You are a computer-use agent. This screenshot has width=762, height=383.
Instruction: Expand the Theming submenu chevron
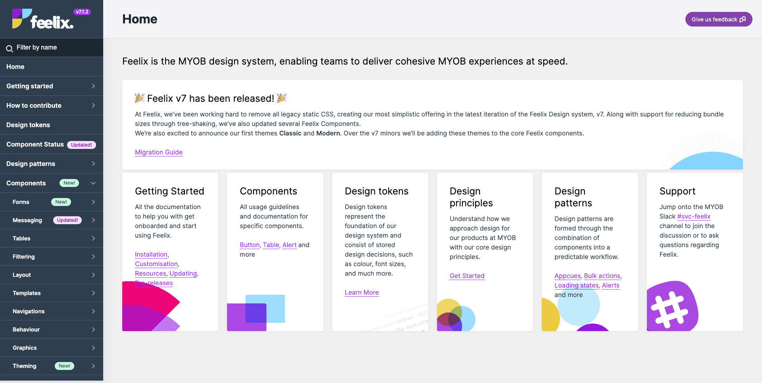pos(93,366)
